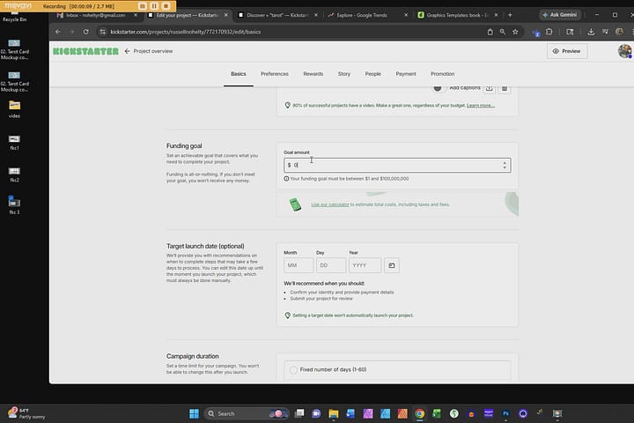This screenshot has width=634, height=423.
Task: Focus the Year YYYY field
Action: click(365, 265)
